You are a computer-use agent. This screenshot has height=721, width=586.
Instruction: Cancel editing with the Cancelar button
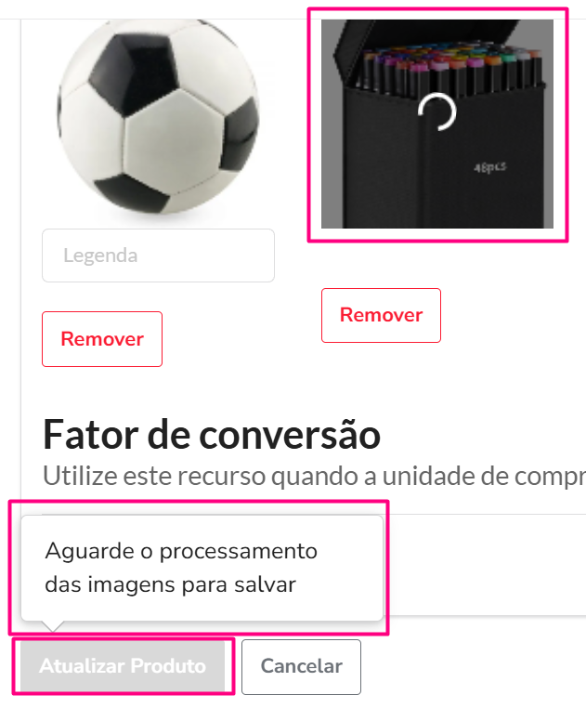click(x=302, y=667)
